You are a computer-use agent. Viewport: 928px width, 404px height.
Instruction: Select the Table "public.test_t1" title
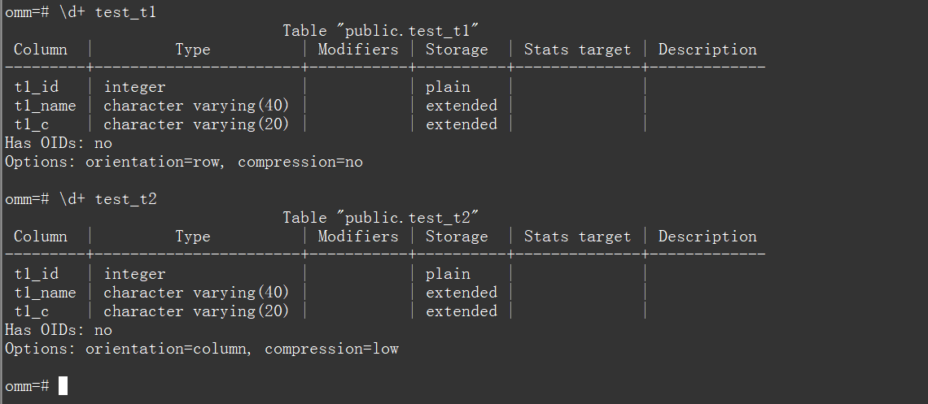click(x=380, y=31)
